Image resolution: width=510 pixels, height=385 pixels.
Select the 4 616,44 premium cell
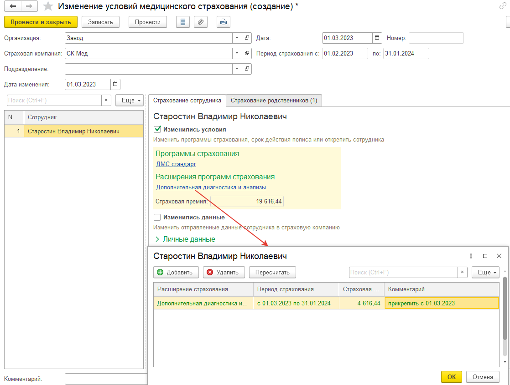[362, 303]
